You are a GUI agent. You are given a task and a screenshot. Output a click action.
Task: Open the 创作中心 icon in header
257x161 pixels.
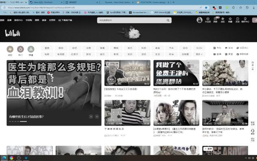pyautogui.click(x=245, y=20)
